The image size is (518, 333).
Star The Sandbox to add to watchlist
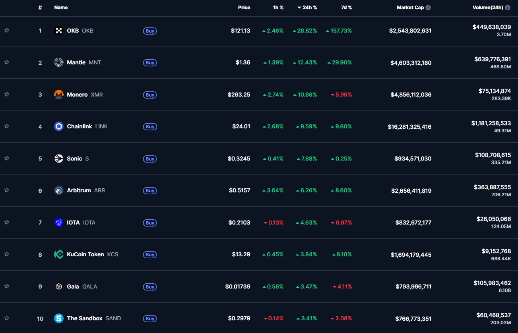coord(7,318)
